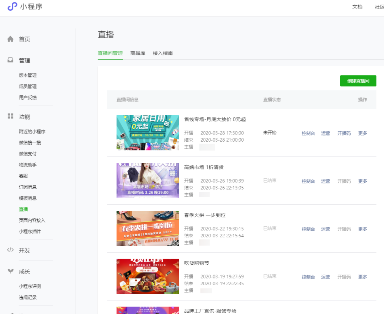Click the code brackets icon next to 开发
Image resolution: width=384 pixels, height=314 pixels.
(x=10, y=250)
